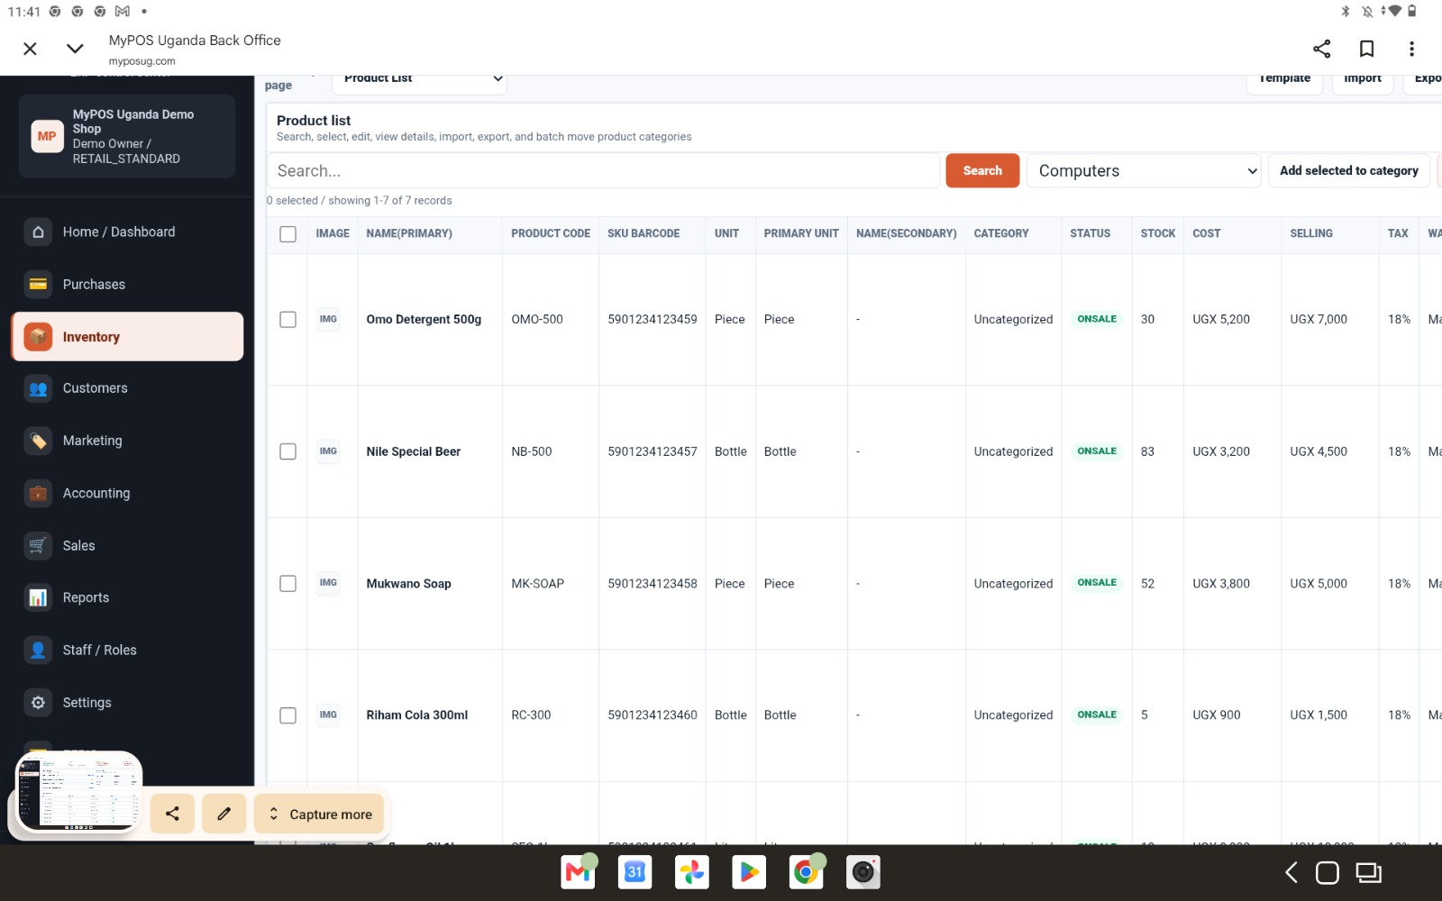This screenshot has width=1442, height=901.
Task: Open Play Store from the taskbar
Action: pos(749,872)
